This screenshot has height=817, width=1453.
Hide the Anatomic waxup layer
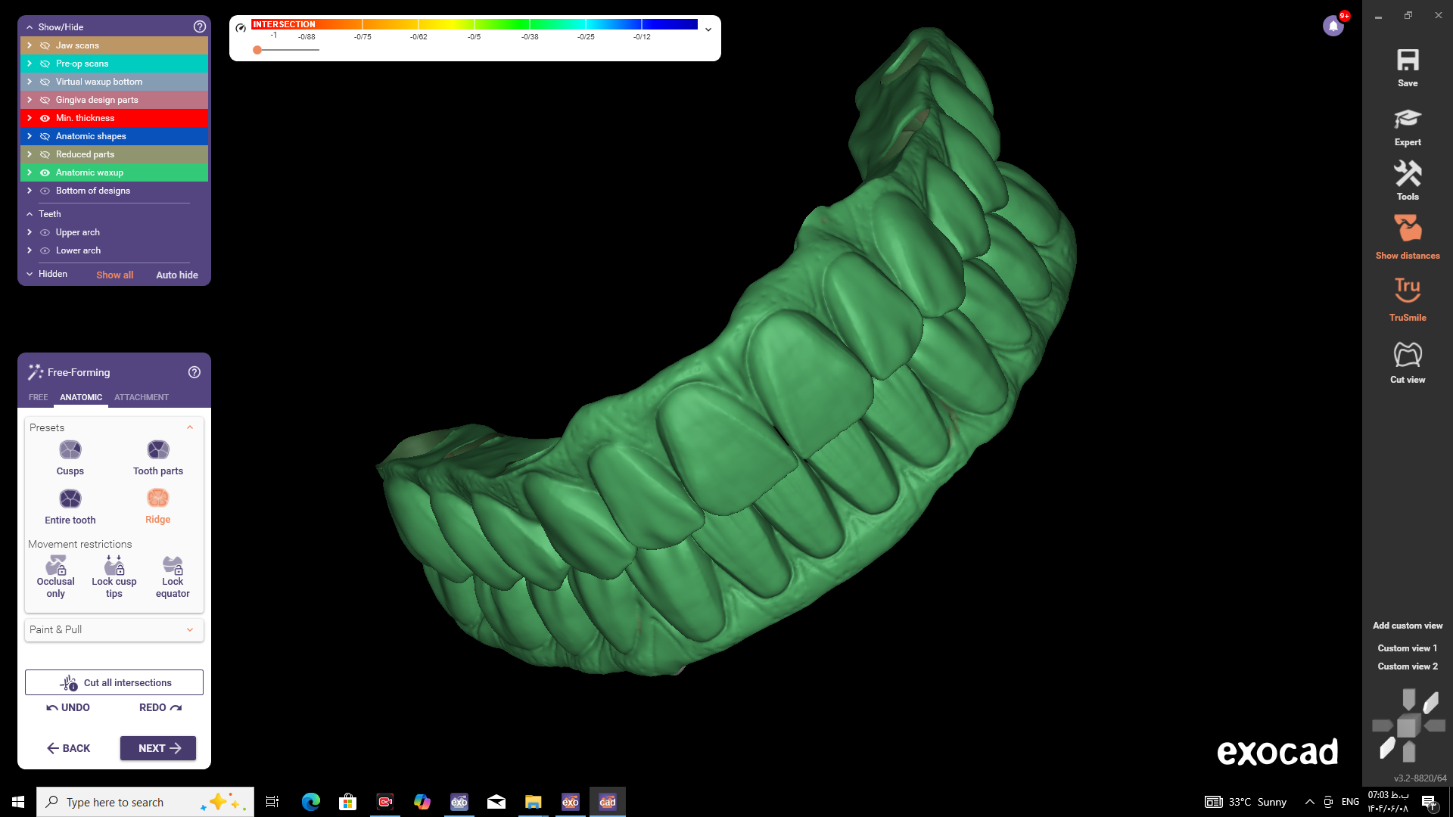tap(45, 172)
